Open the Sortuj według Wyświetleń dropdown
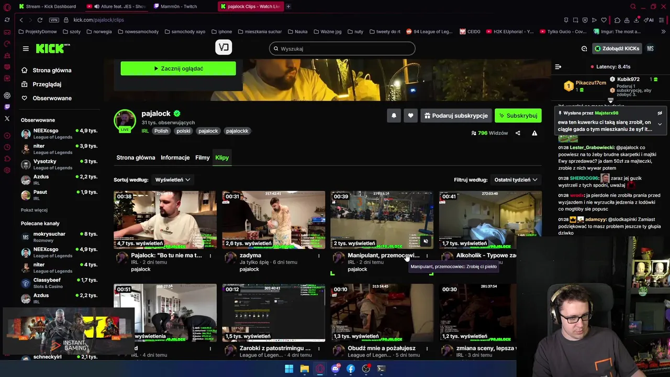Viewport: 670px width, 377px height. click(172, 180)
